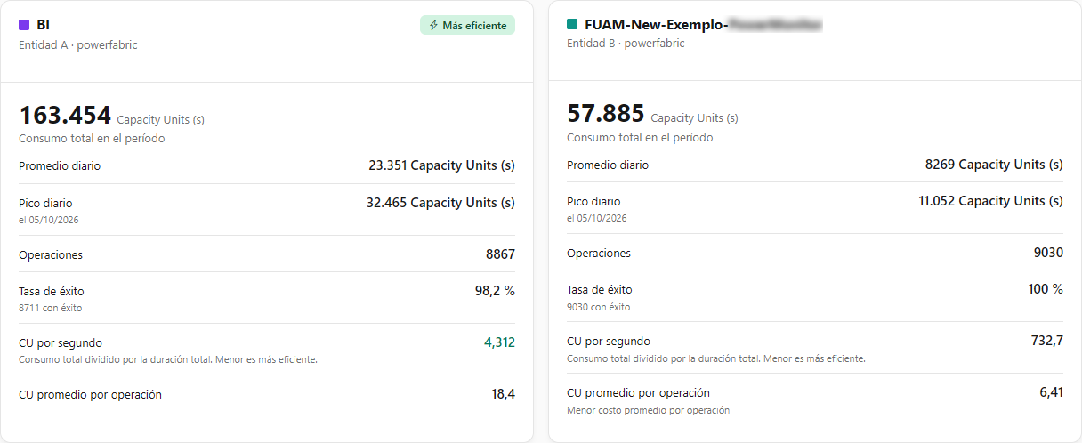Select the 4,312 CU por segundo value
Image resolution: width=1082 pixels, height=443 pixels.
[x=499, y=342]
